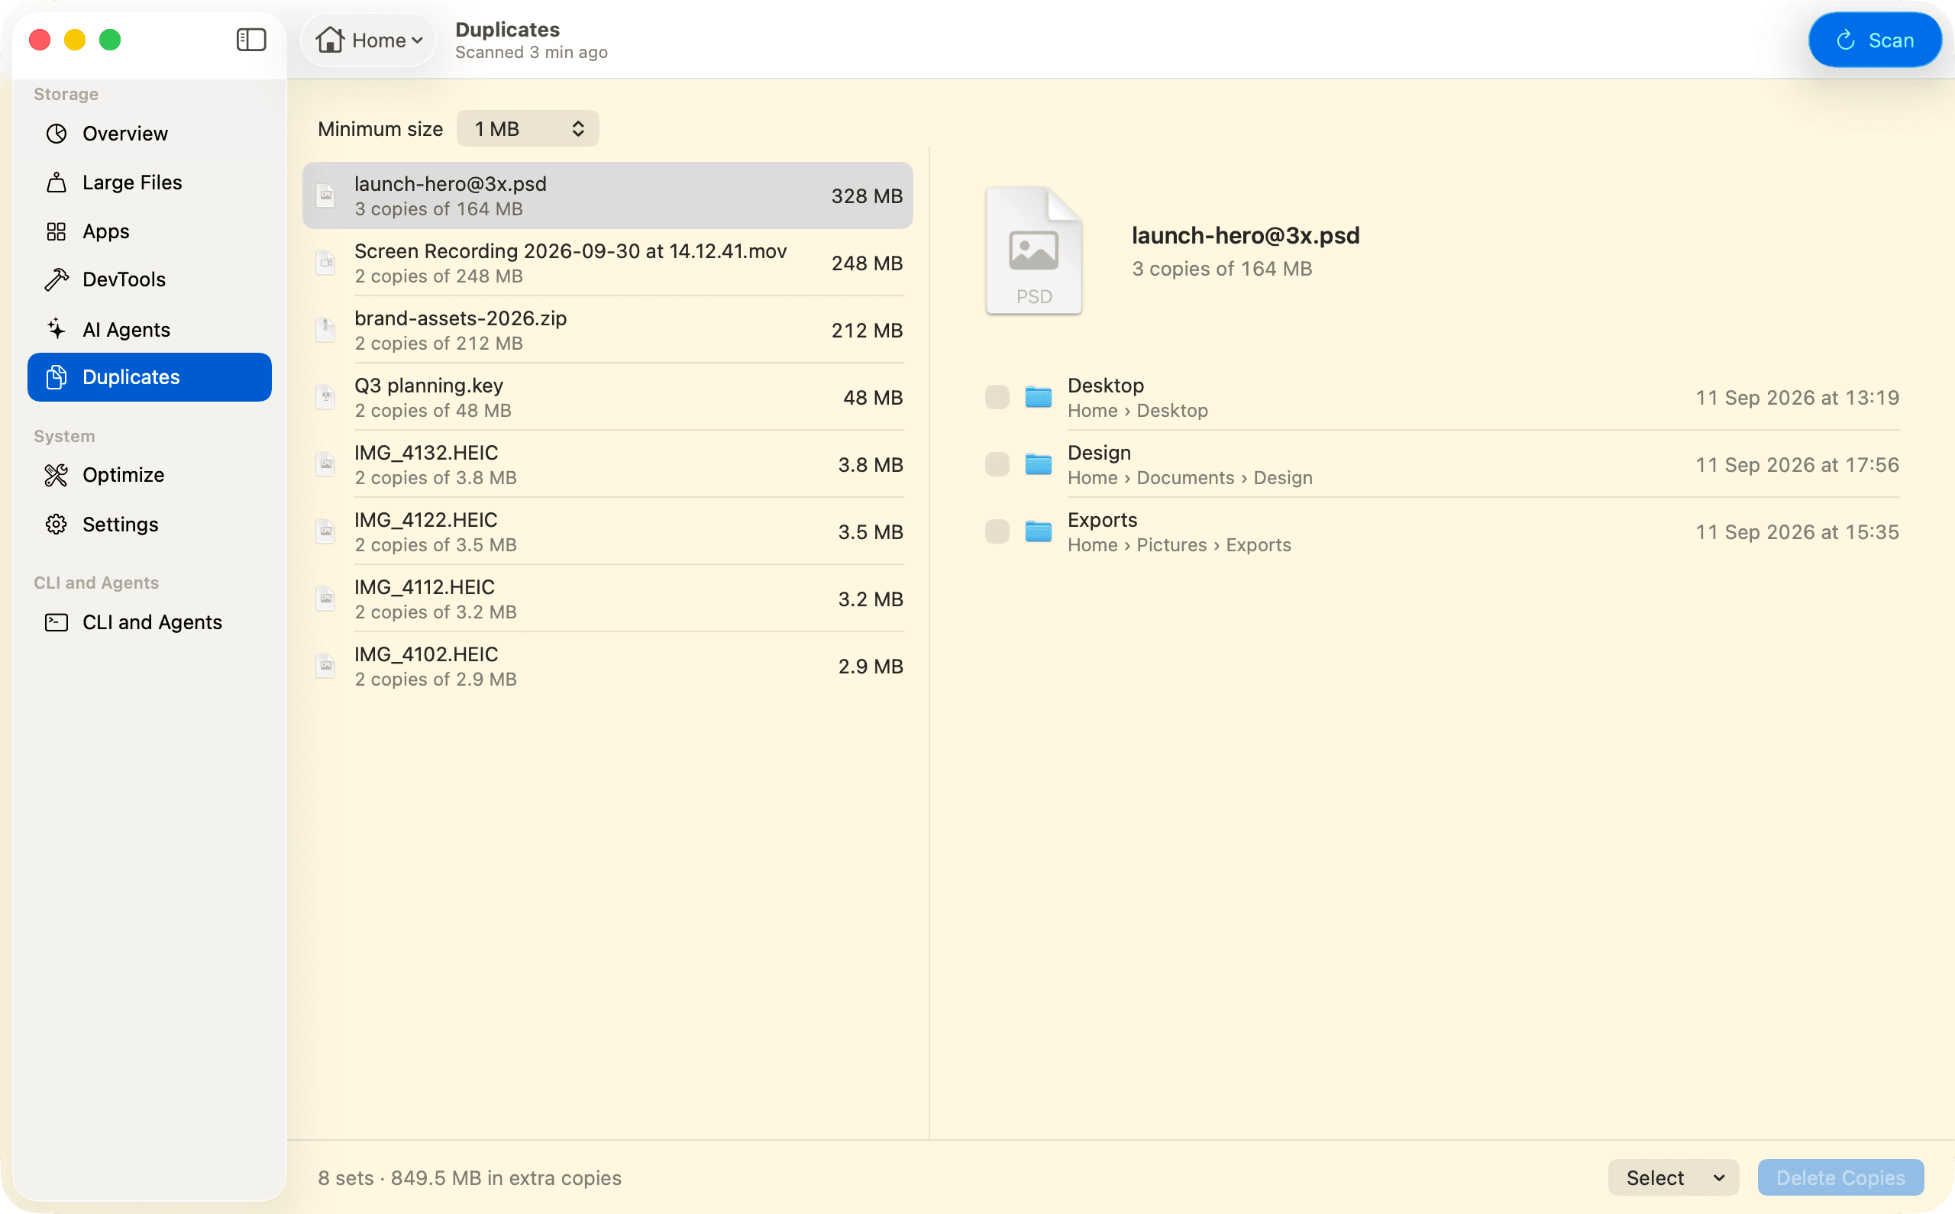The height and width of the screenshot is (1214, 1955).
Task: Click the 248 MB size value
Action: point(867,263)
